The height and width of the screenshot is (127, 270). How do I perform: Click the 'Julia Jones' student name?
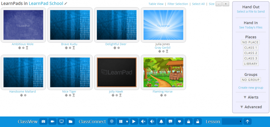(x=162, y=44)
